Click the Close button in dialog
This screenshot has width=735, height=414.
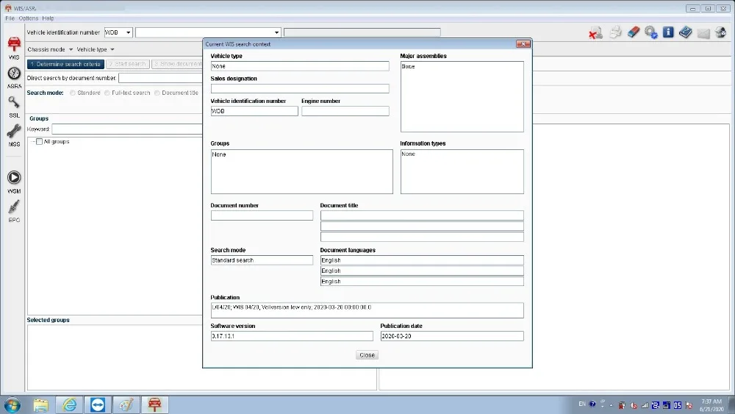point(367,355)
